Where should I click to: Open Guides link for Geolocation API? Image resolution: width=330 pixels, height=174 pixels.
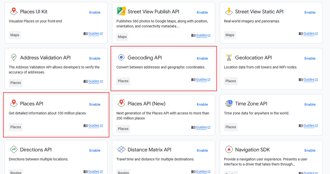coord(309,80)
